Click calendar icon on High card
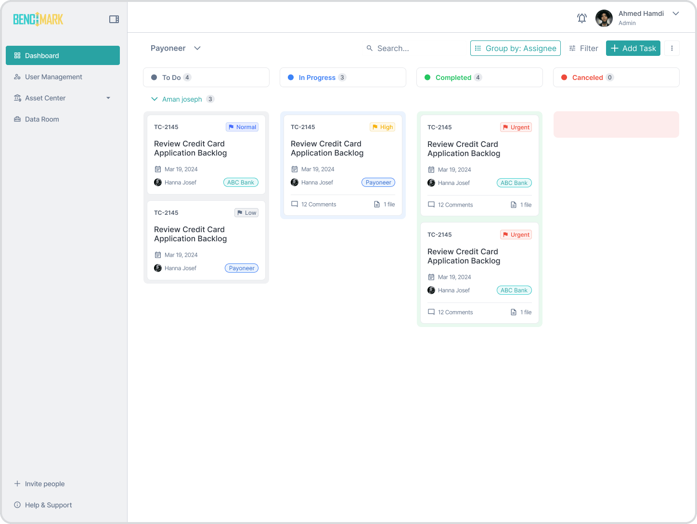Viewport: 697px width, 524px height. pos(295,169)
